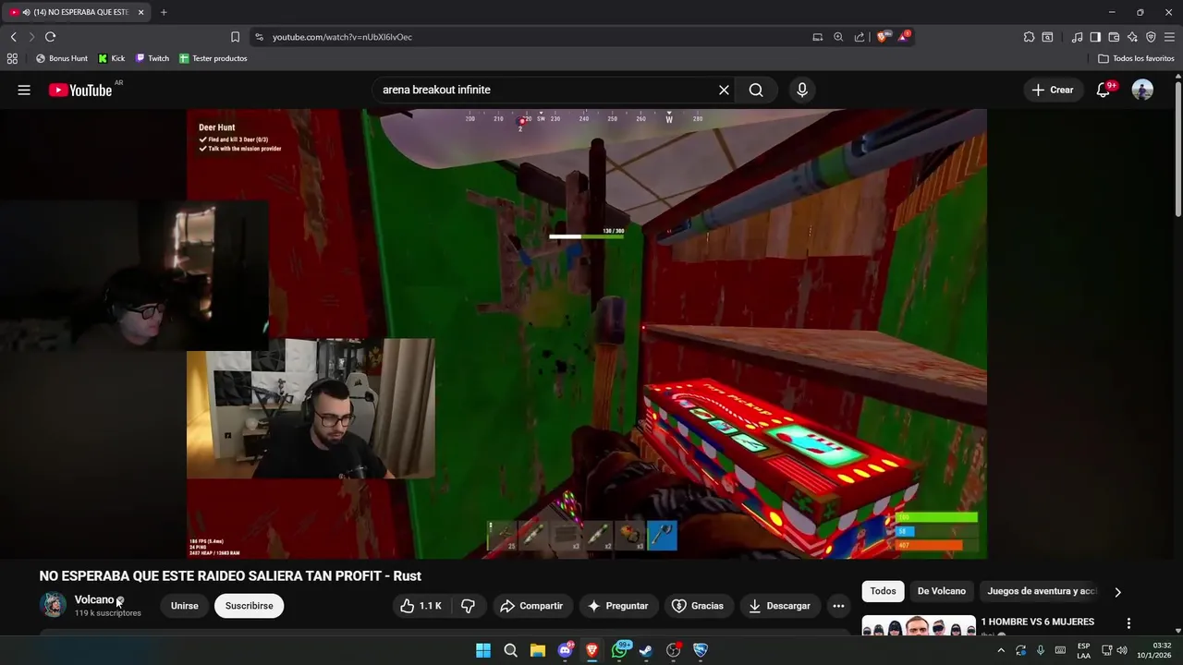Viewport: 1183px width, 665px height.
Task: Click the address bar URL
Action: point(342,37)
